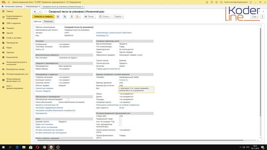Open the Файлы (0) link
Viewport: 267px width, 150px height.
point(40,49)
